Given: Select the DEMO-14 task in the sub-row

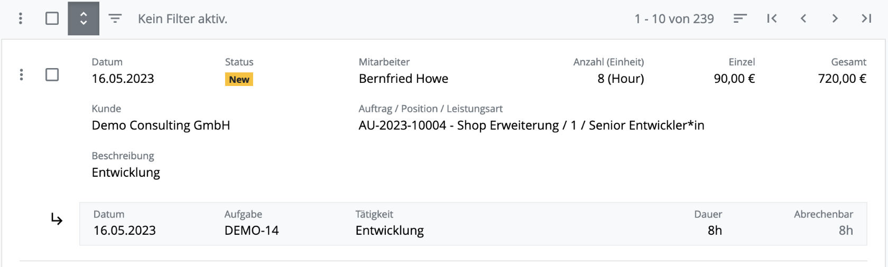Looking at the screenshot, I should tap(252, 231).
